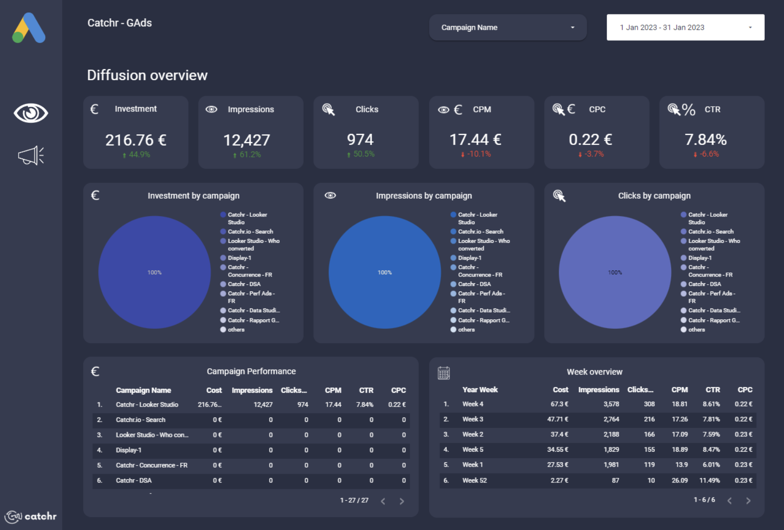Open the date range selector
The height and width of the screenshot is (530, 784).
point(685,27)
